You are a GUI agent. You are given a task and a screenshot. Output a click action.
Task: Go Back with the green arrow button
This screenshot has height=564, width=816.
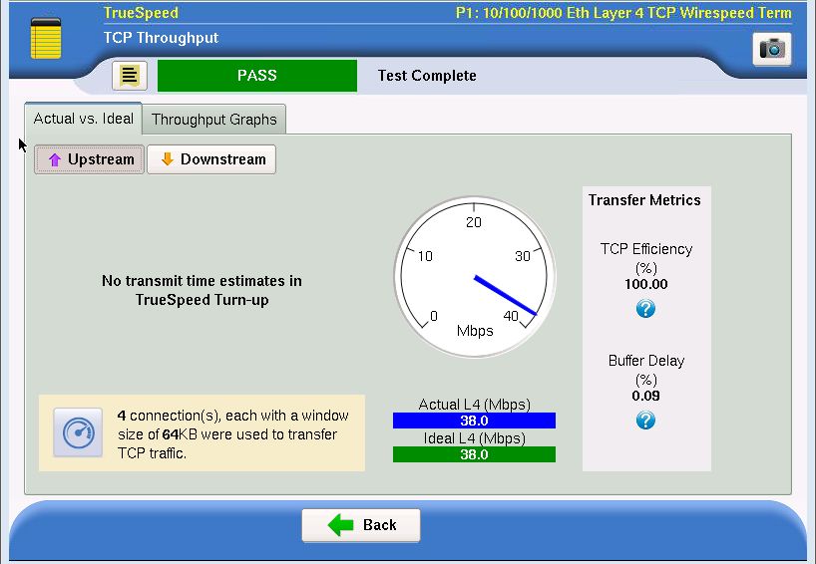[361, 525]
